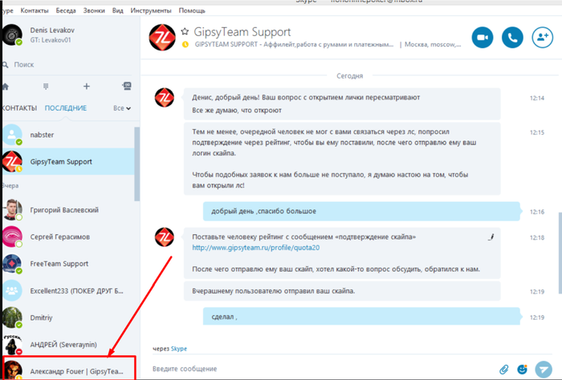Send the message with the arrow button

pos(544,370)
